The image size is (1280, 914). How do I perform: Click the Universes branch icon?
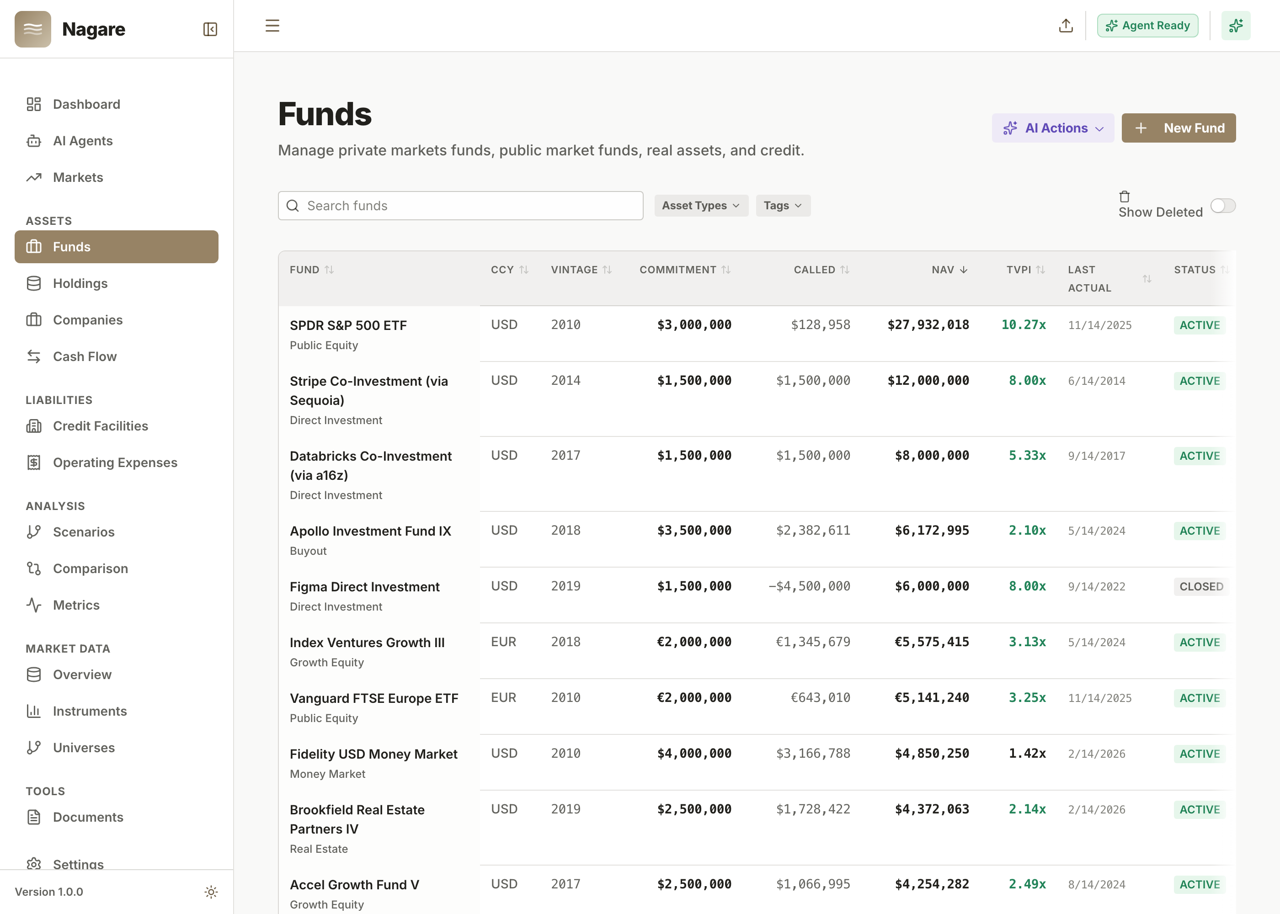tap(34, 747)
